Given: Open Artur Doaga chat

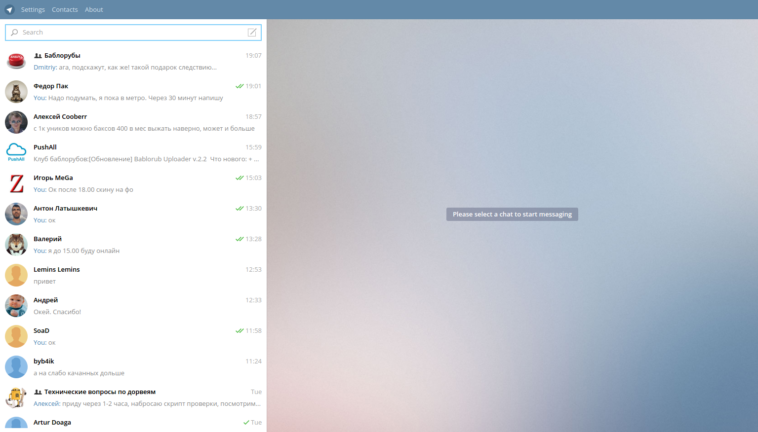Looking at the screenshot, I should [133, 423].
